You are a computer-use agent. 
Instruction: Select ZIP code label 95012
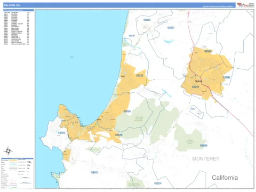coord(147,20)
